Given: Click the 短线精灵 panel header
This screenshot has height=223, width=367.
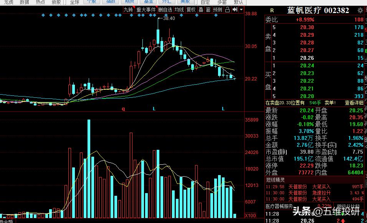Looking at the screenshot, I should click(276, 180).
